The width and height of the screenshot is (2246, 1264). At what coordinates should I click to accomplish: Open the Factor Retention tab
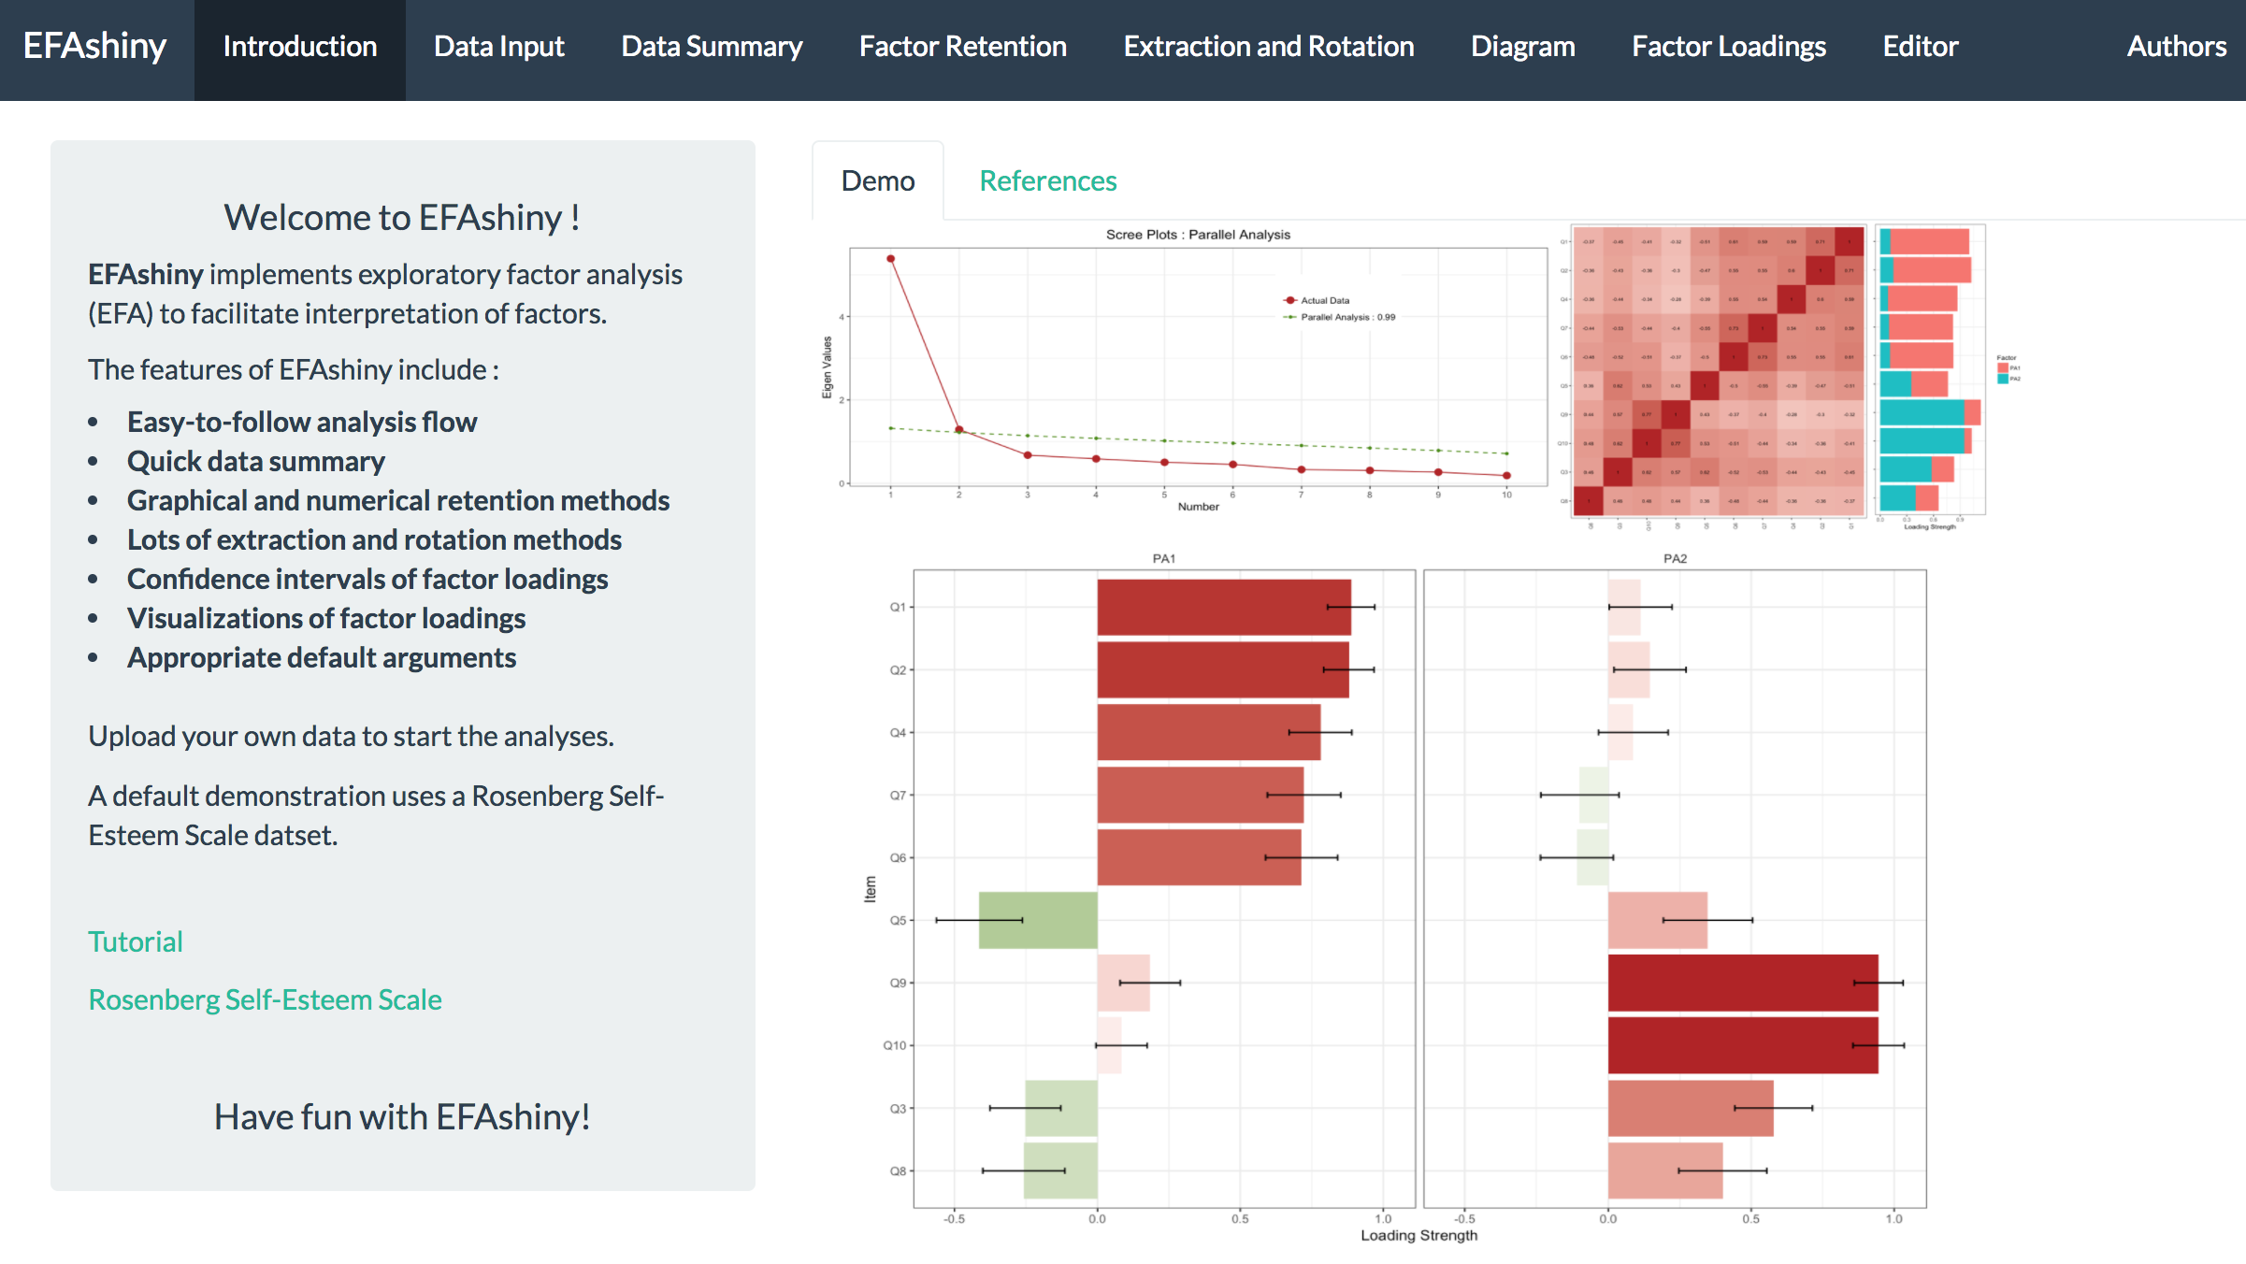pos(962,47)
